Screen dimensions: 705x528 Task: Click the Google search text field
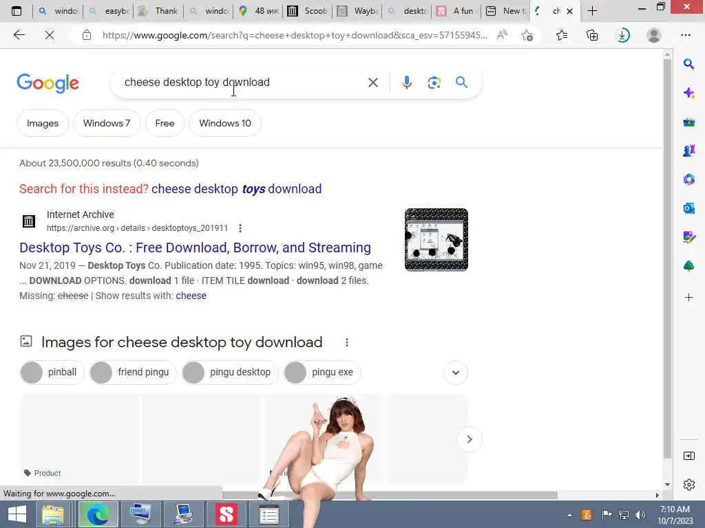(243, 82)
